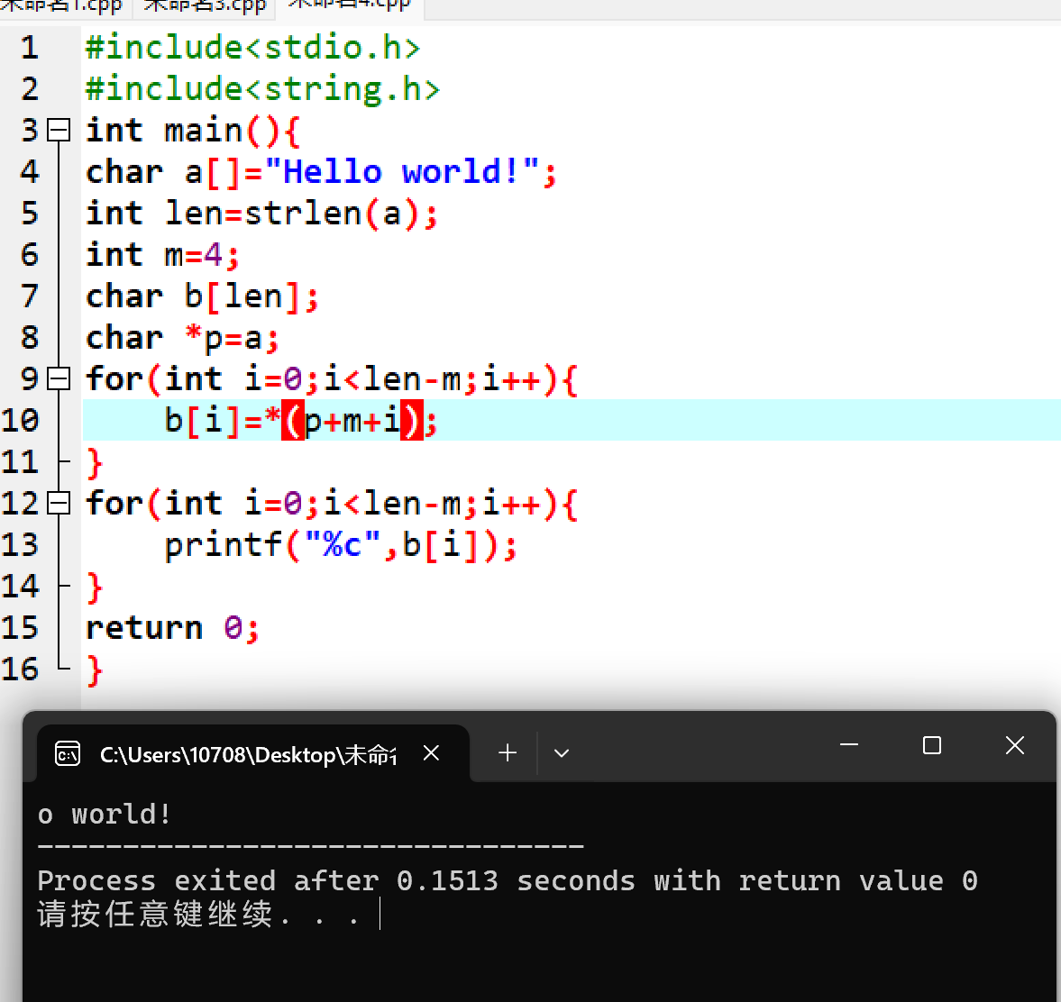Click the char *p=a; declaration

[x=181, y=338]
